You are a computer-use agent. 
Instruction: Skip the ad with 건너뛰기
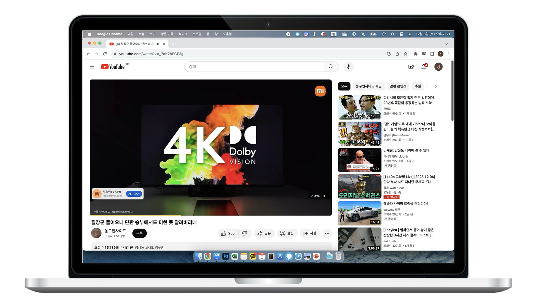(x=319, y=196)
